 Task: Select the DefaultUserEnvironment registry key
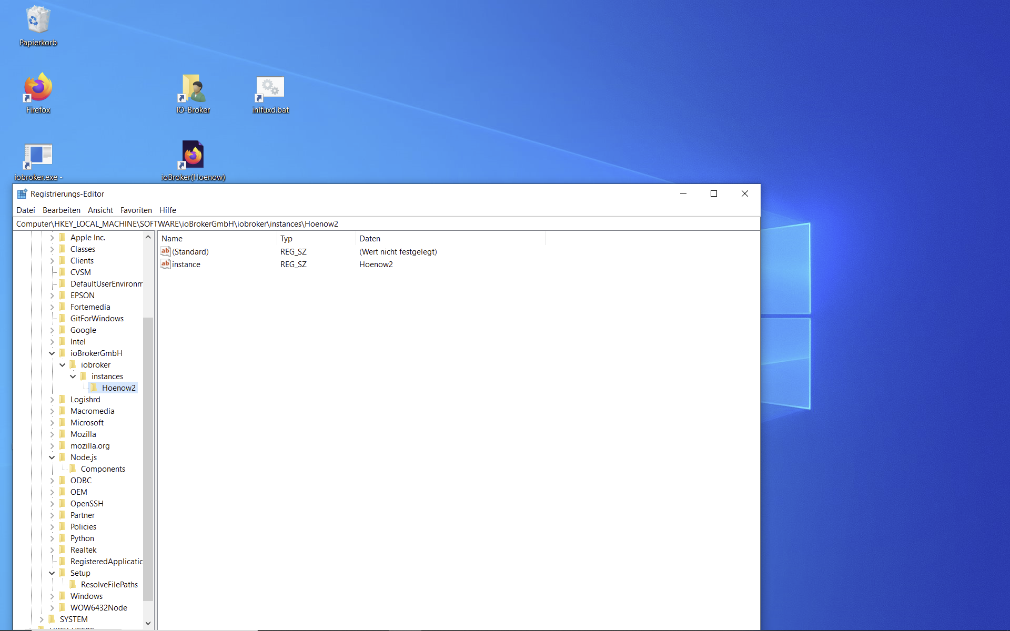(106, 283)
